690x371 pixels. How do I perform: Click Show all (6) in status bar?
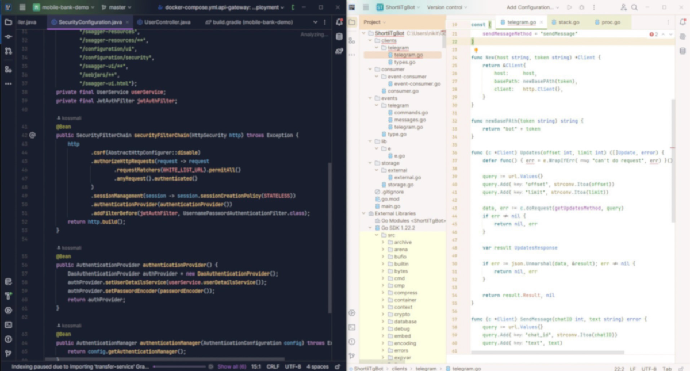click(231, 366)
